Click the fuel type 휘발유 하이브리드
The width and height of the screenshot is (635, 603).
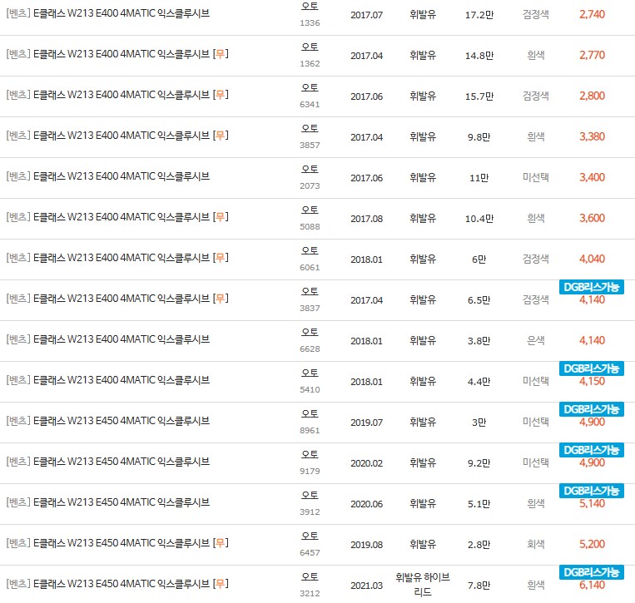coord(423,585)
